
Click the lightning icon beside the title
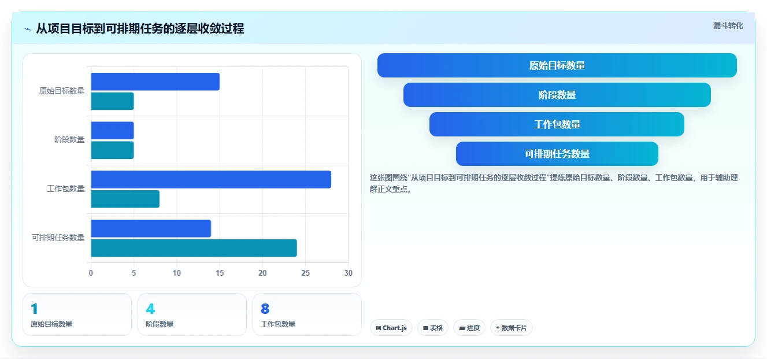[27, 29]
